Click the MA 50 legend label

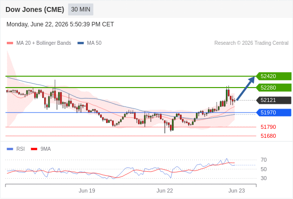[94, 43]
